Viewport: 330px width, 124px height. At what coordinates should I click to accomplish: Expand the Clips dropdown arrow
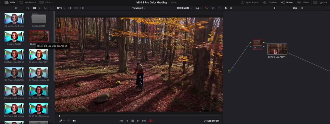tap(52, 3)
